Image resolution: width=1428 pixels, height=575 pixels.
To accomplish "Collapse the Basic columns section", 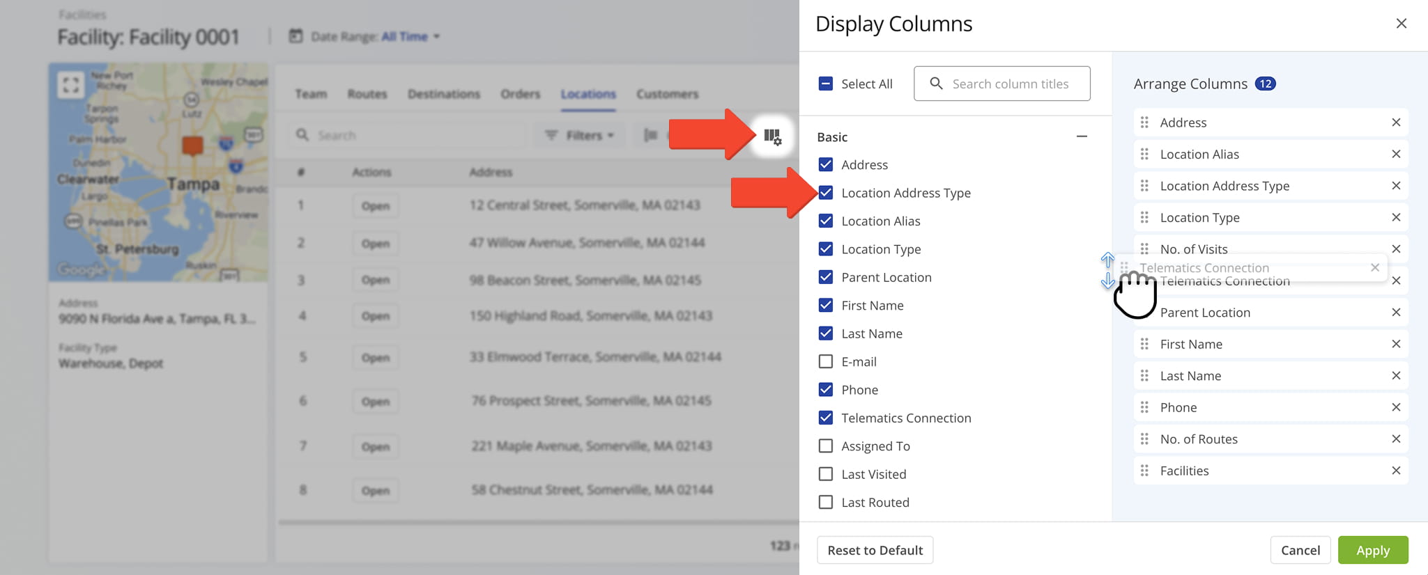I will coord(1081,136).
